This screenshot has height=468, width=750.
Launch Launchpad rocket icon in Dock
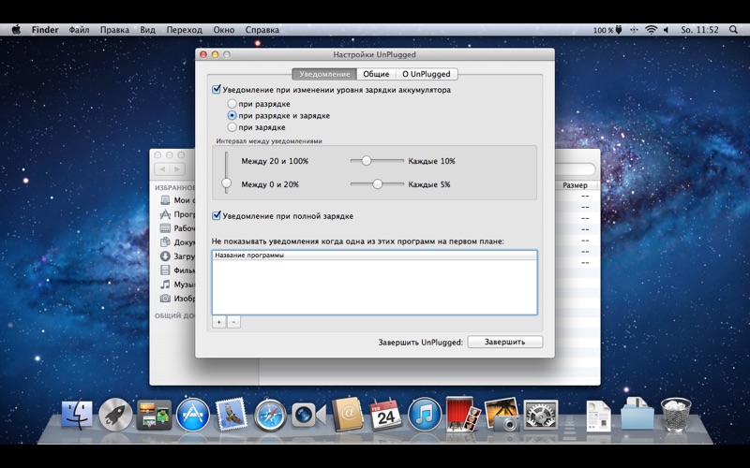[115, 415]
